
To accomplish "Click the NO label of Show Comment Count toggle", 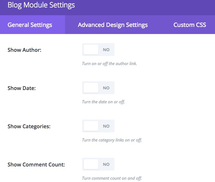I will 106,164.
